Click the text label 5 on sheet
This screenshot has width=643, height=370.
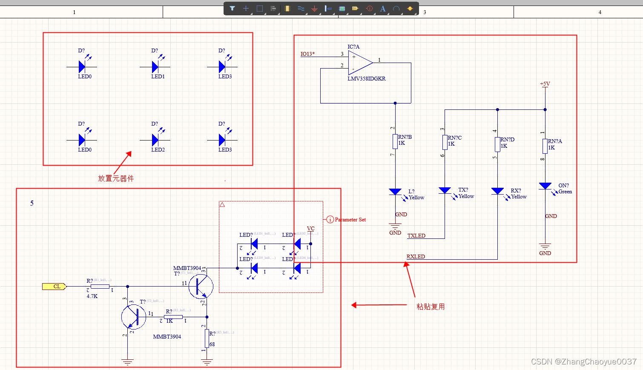(x=32, y=203)
